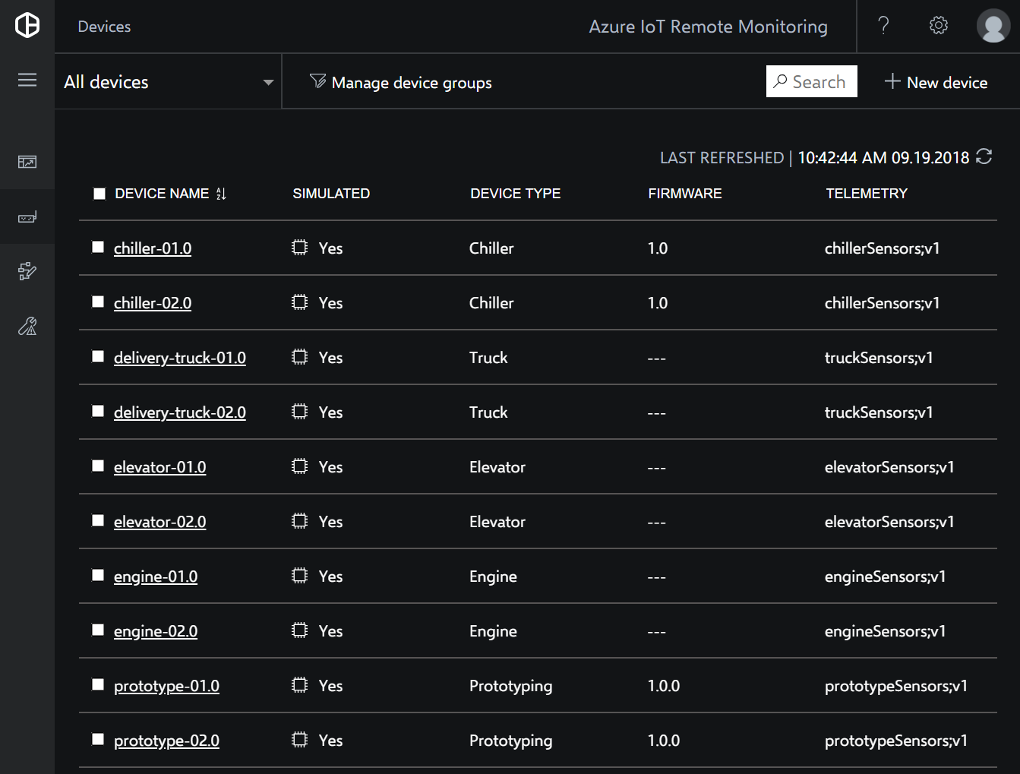Open the delivery-truck-02.0 device link
Viewport: 1020px width, 774px height.
coord(180,412)
